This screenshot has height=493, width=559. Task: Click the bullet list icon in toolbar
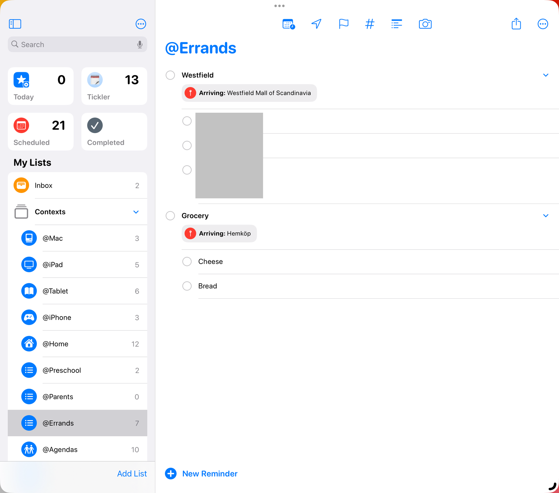pos(396,24)
